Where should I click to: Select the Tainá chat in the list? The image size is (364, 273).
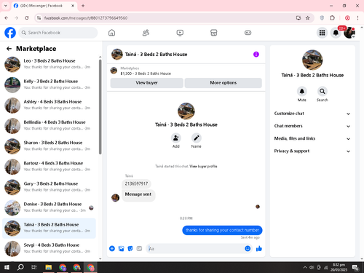coord(50,228)
